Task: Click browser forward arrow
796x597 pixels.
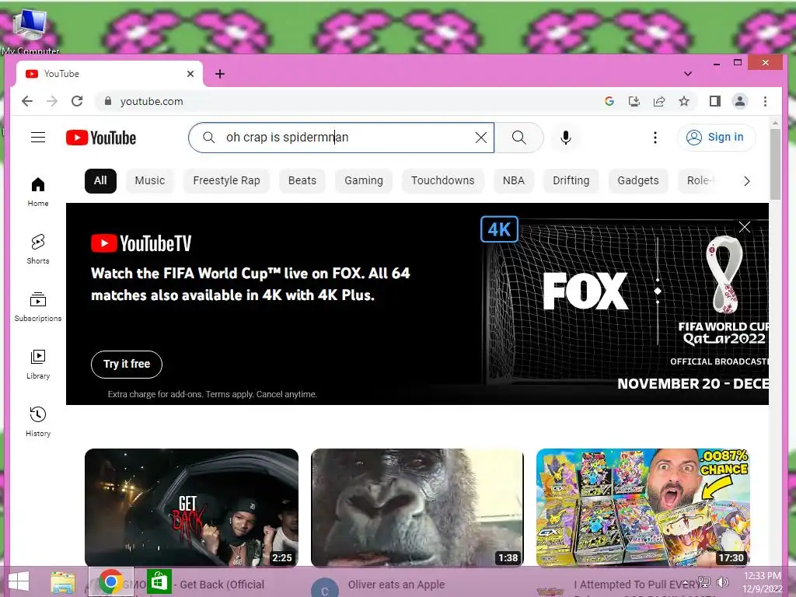Action: (x=52, y=101)
